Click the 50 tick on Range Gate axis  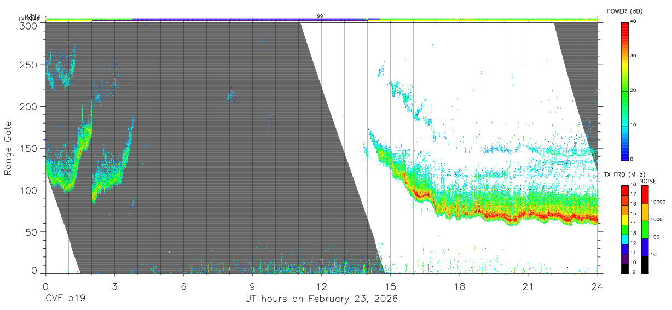click(x=32, y=232)
